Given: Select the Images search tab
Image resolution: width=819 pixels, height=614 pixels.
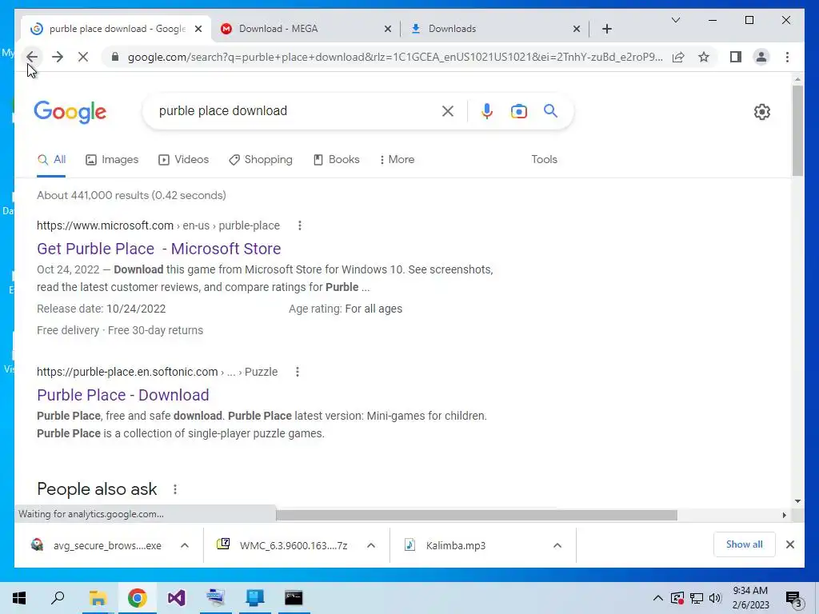Looking at the screenshot, I should 112,159.
